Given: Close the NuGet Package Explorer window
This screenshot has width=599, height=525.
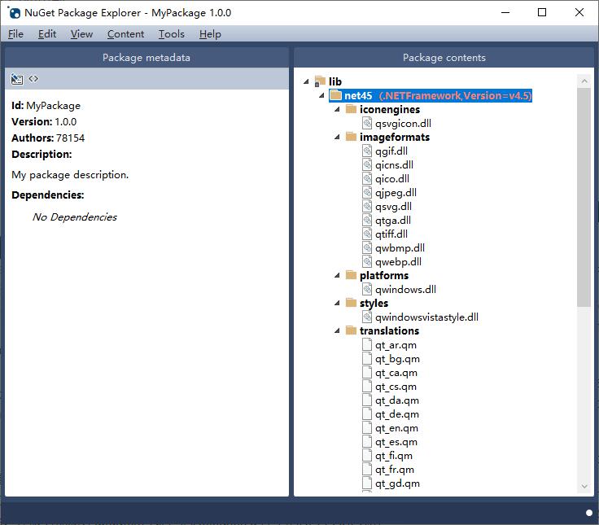Looking at the screenshot, I should (x=579, y=12).
